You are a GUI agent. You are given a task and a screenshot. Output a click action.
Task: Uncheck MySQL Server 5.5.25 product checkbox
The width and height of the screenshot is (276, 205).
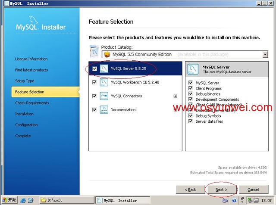pyautogui.click(x=94, y=68)
